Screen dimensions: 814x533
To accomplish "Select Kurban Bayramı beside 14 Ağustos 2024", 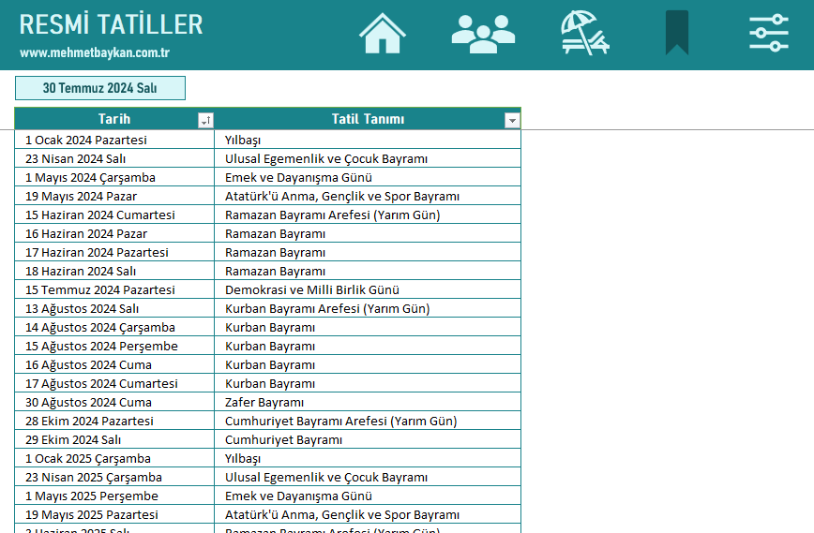I will (368, 327).
